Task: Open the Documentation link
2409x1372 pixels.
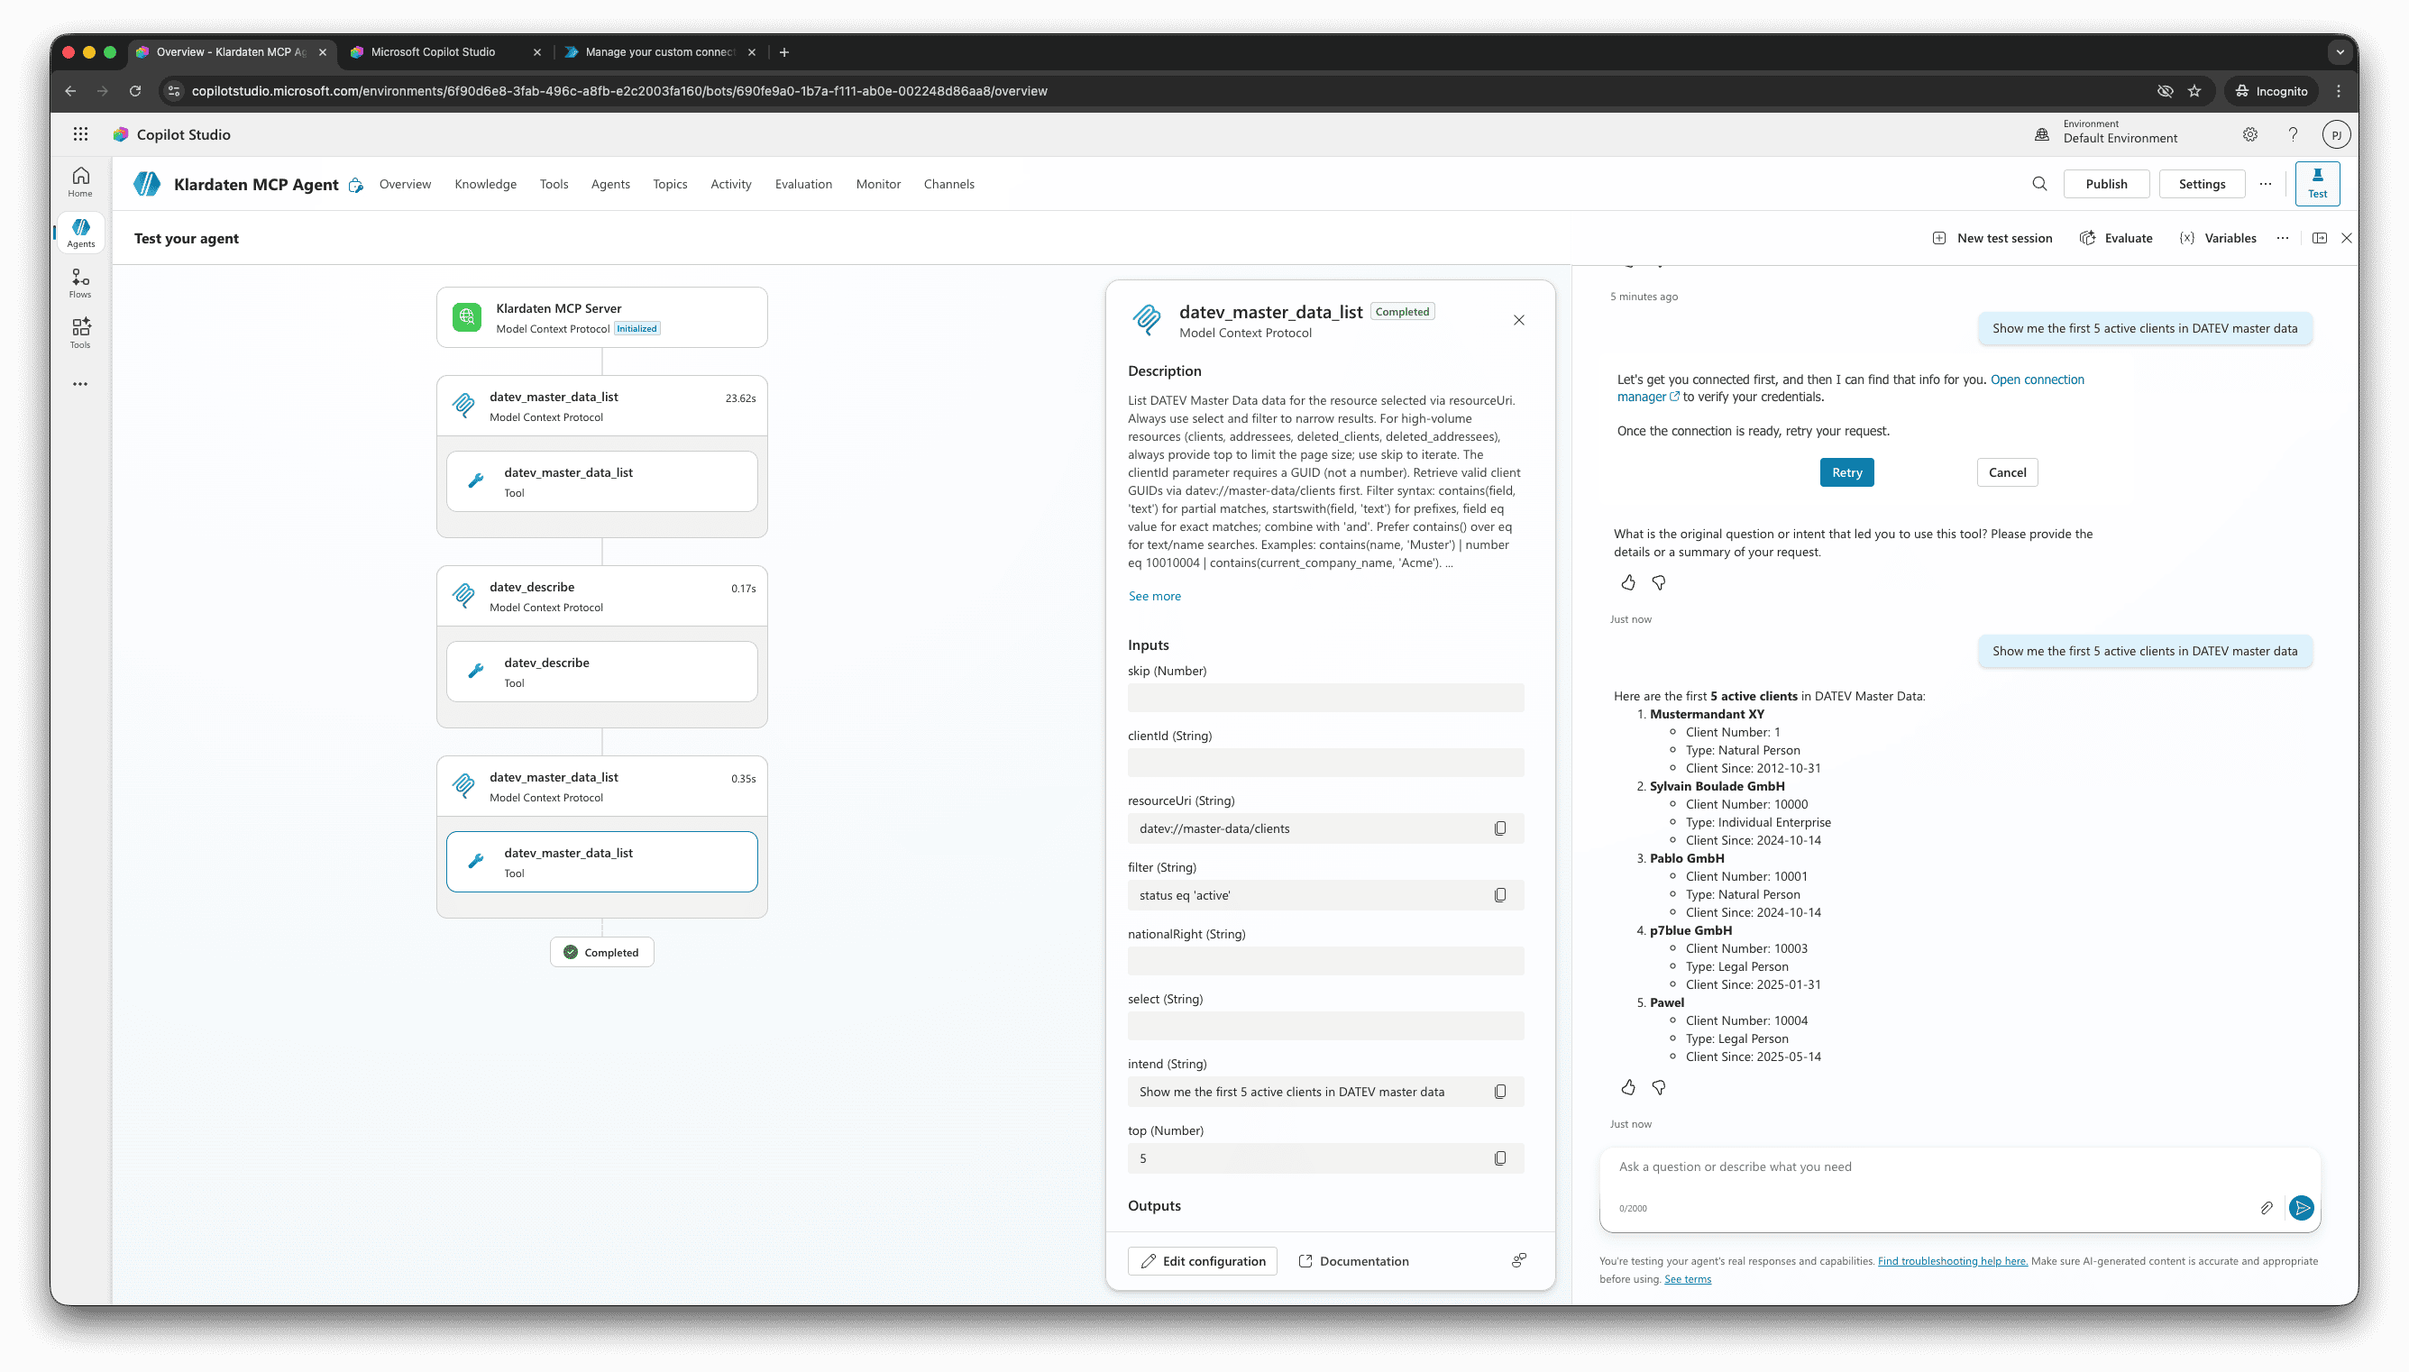Action: click(1353, 1261)
